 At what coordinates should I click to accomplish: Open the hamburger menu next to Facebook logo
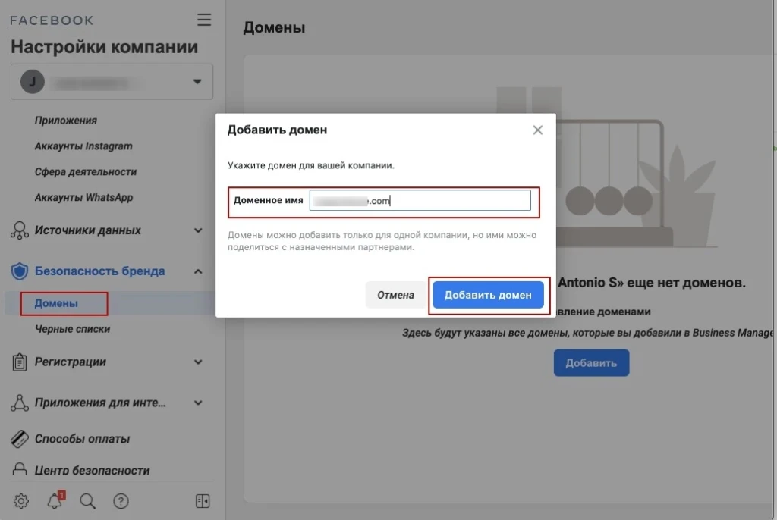coord(203,20)
